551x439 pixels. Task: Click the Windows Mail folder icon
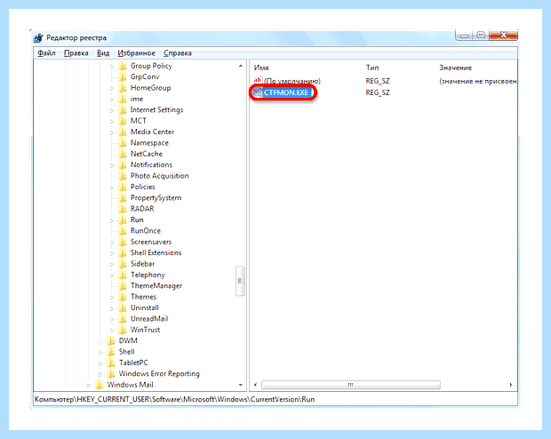click(x=100, y=385)
